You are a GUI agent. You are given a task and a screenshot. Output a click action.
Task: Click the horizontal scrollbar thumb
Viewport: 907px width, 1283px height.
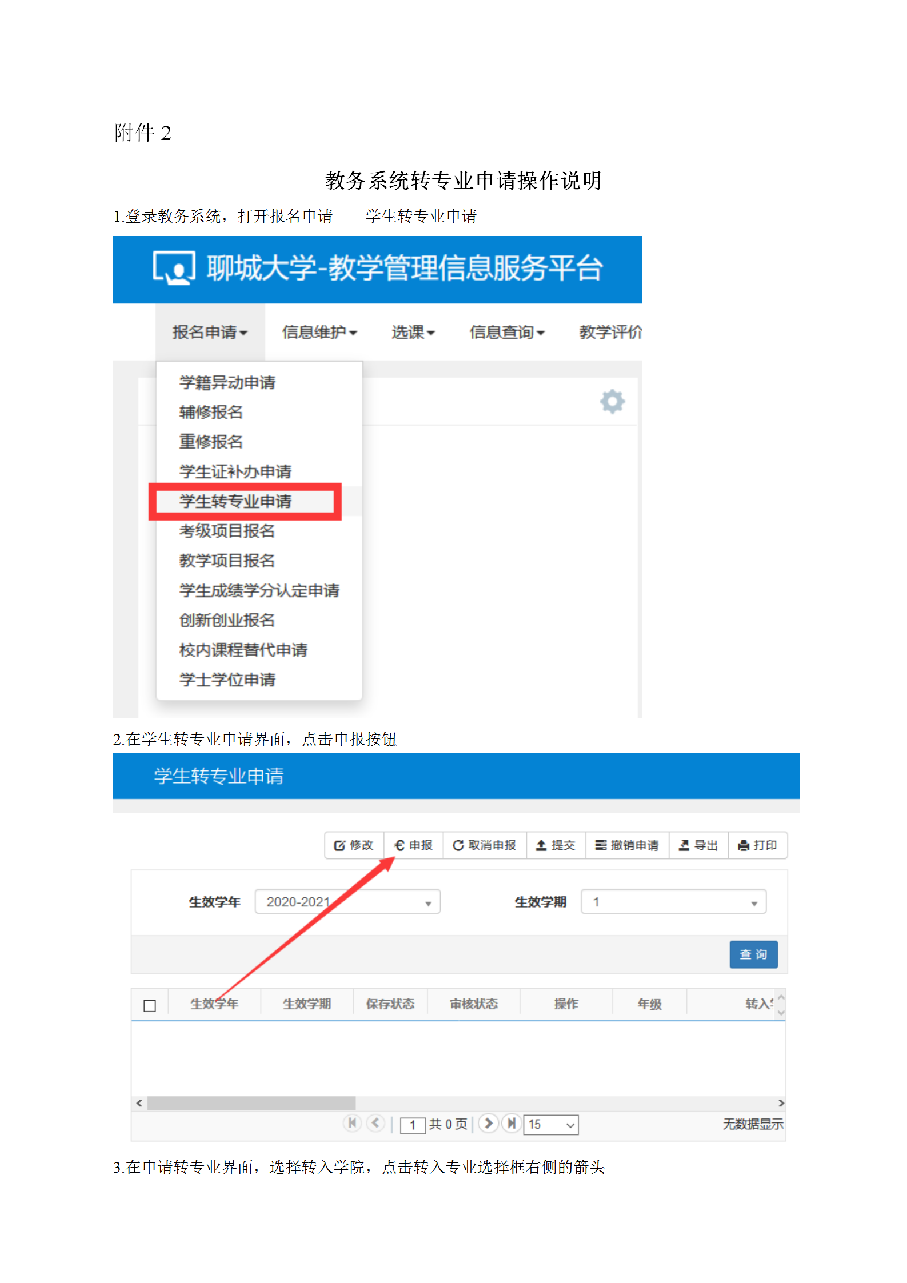click(251, 1102)
